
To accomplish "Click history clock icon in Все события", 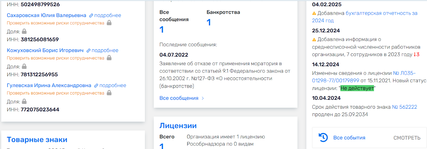I will point(323,138).
